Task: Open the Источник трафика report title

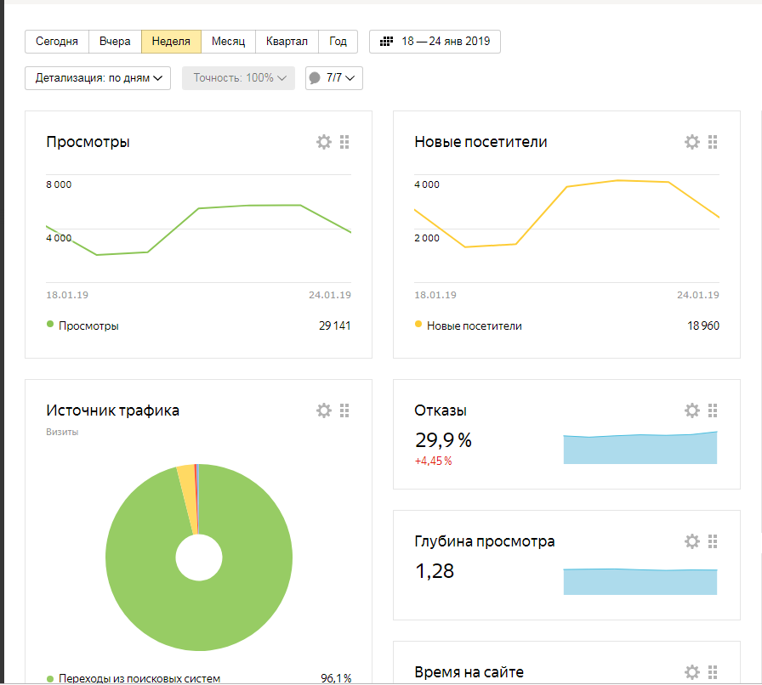Action: click(x=113, y=410)
